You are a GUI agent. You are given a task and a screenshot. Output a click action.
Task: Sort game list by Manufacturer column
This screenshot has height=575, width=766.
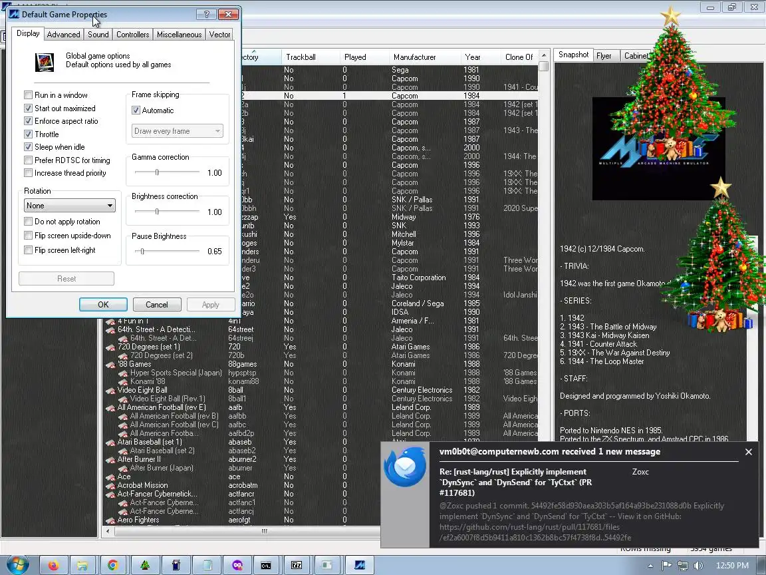coord(424,57)
